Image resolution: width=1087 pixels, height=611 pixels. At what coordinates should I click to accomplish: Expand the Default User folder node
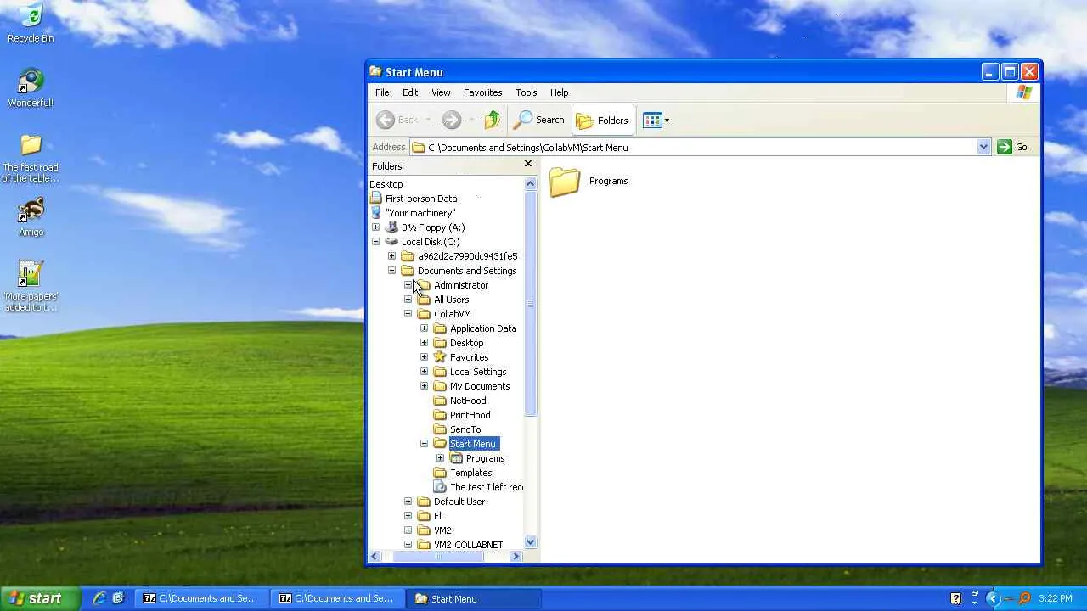[x=408, y=502]
